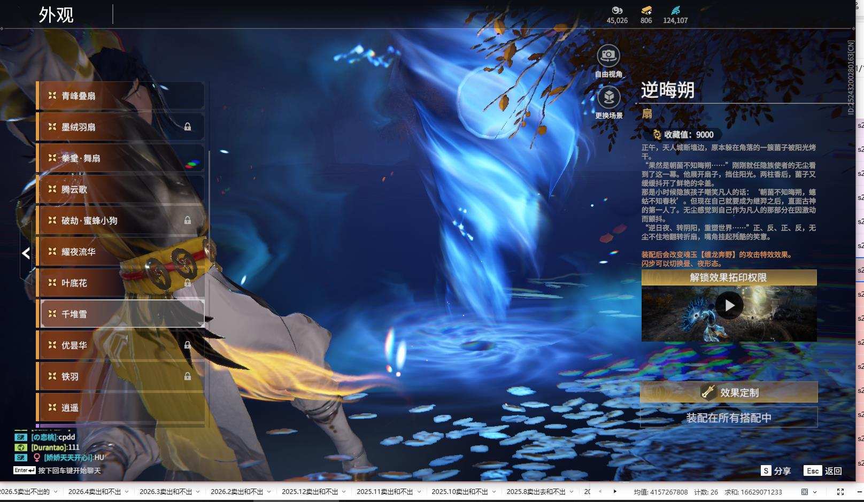Click the 更换场景 change scene icon
This screenshot has width=864, height=502.
pos(608,97)
